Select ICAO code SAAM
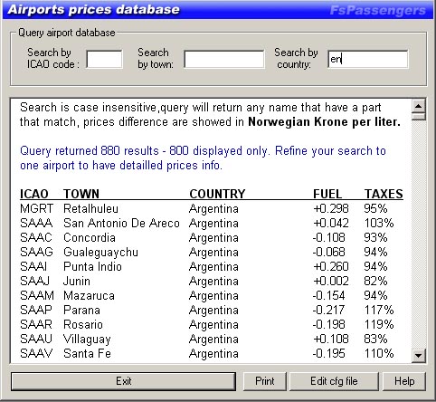 pos(37,296)
